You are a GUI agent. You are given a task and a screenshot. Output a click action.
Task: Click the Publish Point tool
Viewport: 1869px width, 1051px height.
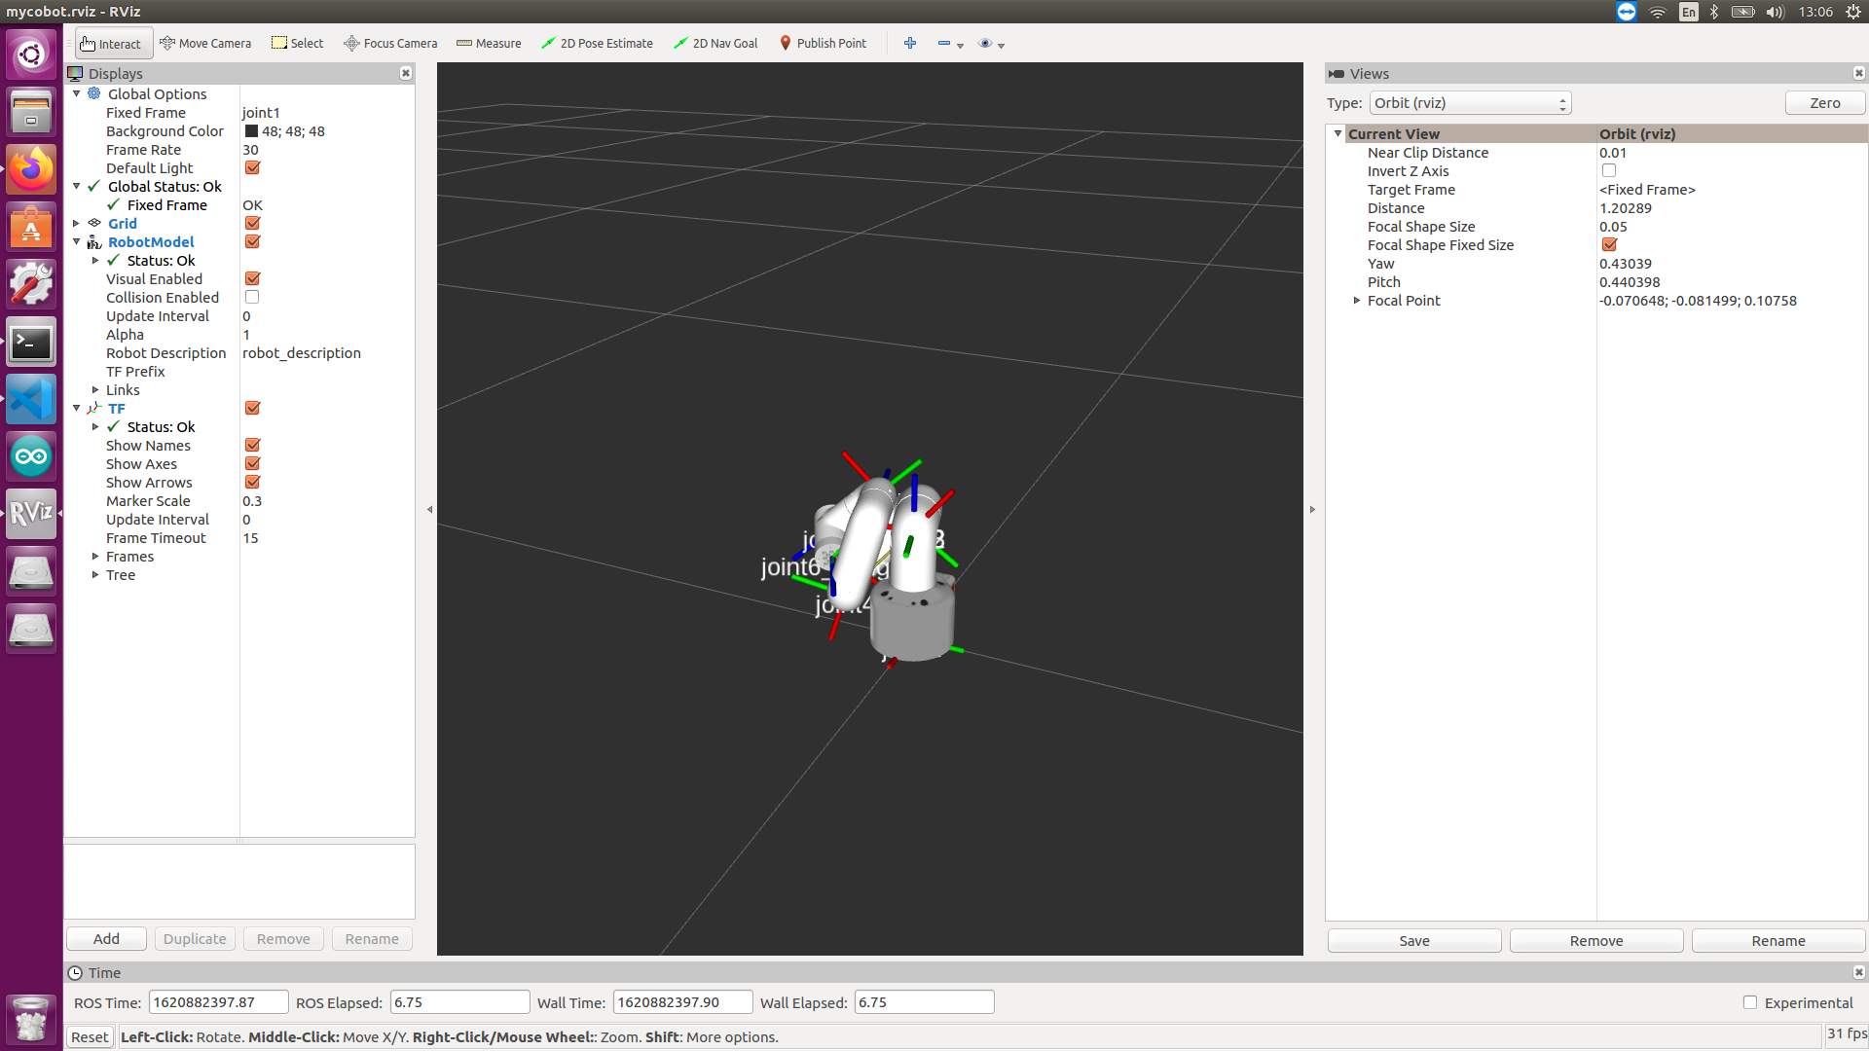(x=823, y=44)
